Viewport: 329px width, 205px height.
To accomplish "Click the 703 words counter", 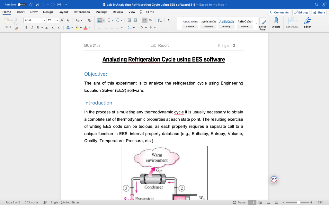I will pyautogui.click(x=32, y=202).
